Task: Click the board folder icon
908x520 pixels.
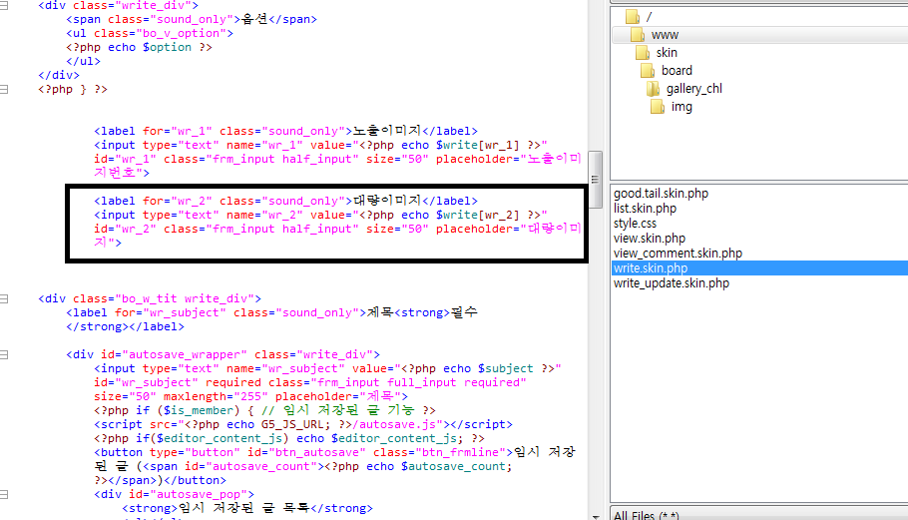Action: click(x=649, y=71)
